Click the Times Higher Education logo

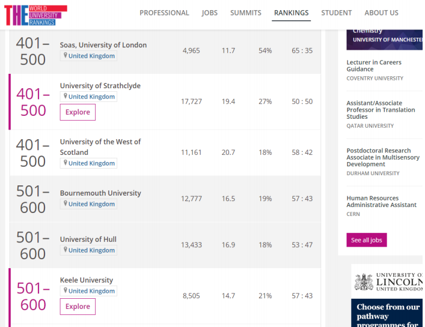(35, 15)
